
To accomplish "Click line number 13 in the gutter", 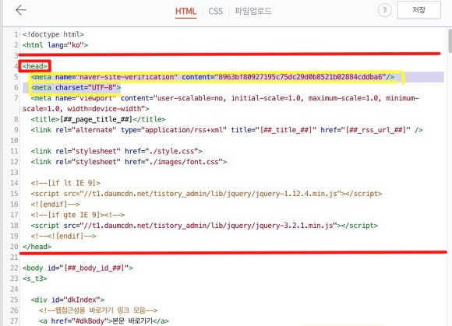I will click(14, 173).
